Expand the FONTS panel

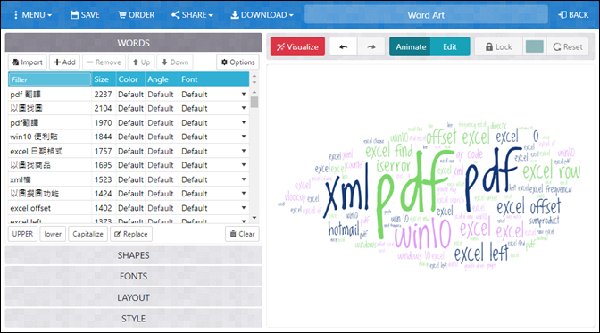133,276
